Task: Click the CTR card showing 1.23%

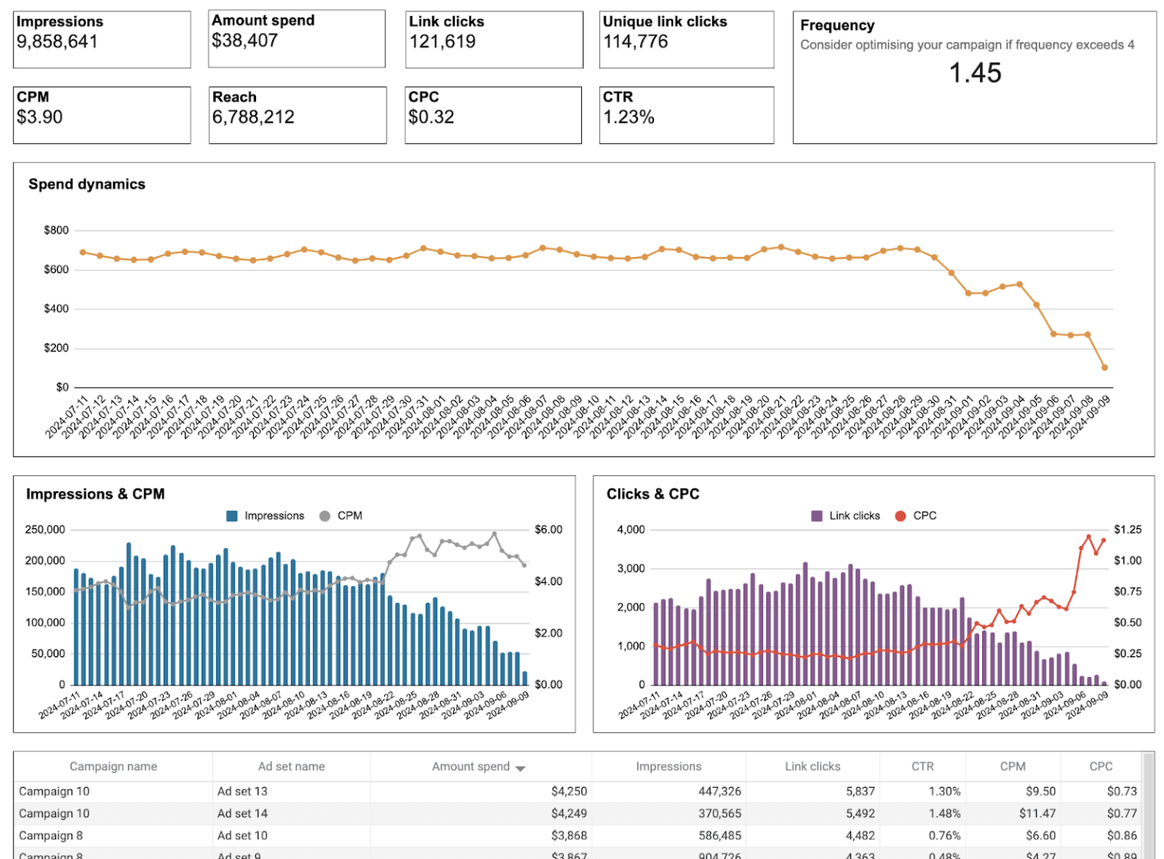Action: click(686, 114)
